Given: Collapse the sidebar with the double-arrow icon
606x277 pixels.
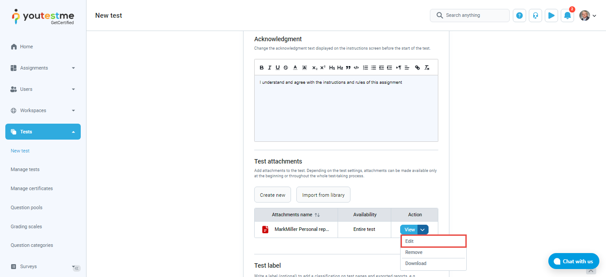Looking at the screenshot, I should click(77, 268).
